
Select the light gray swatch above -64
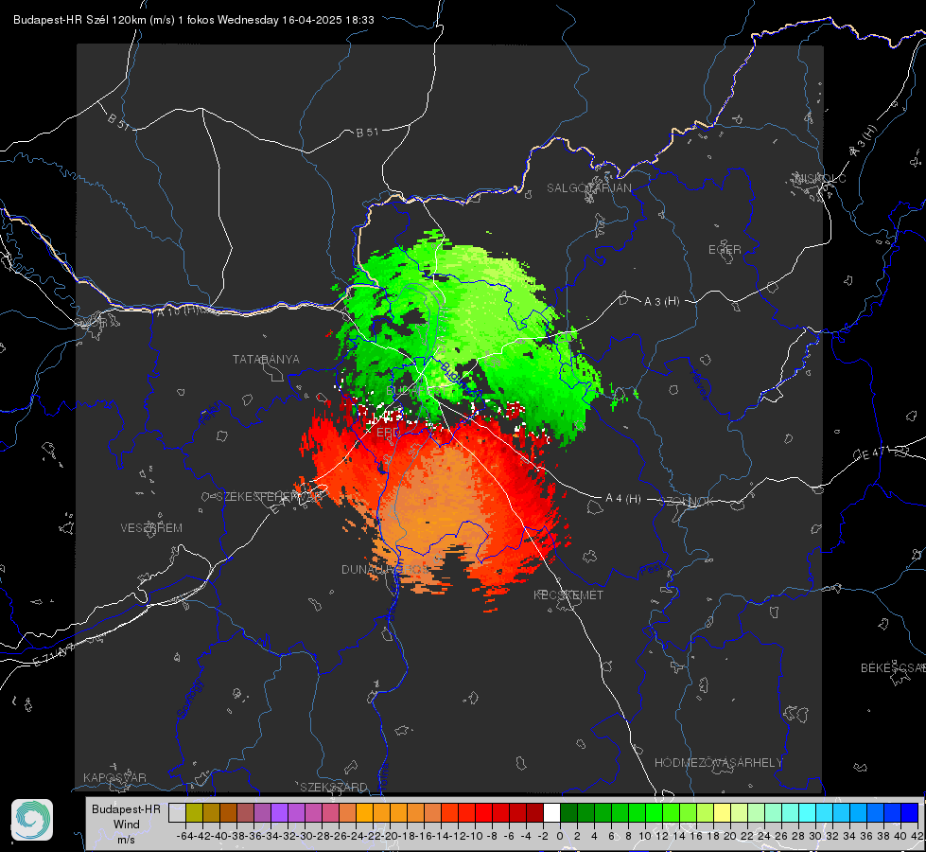click(177, 812)
